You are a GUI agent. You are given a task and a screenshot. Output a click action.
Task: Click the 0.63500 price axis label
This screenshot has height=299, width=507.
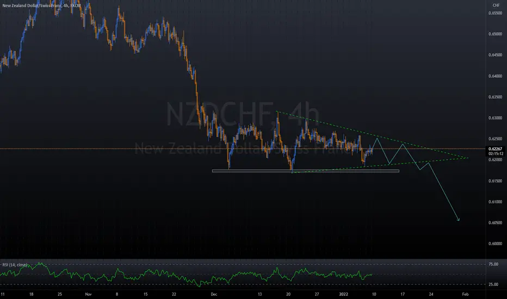[495, 97]
